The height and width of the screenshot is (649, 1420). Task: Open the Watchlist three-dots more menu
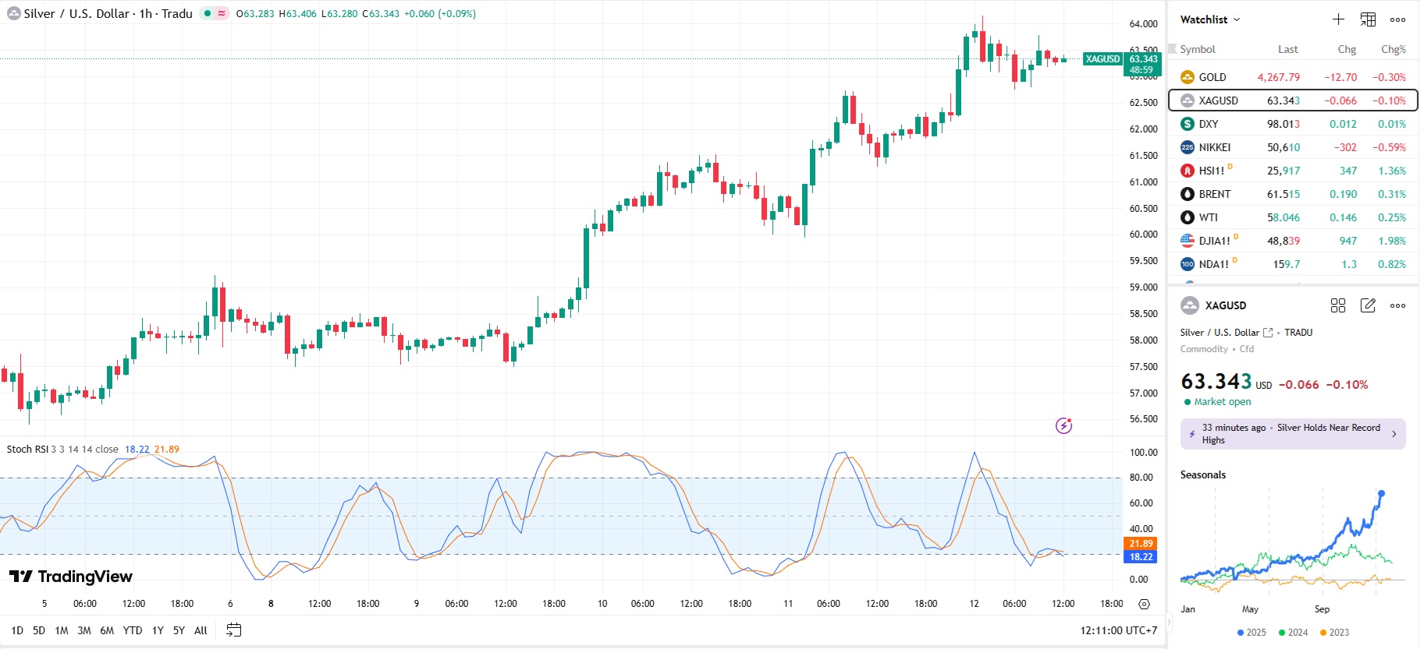(x=1397, y=19)
